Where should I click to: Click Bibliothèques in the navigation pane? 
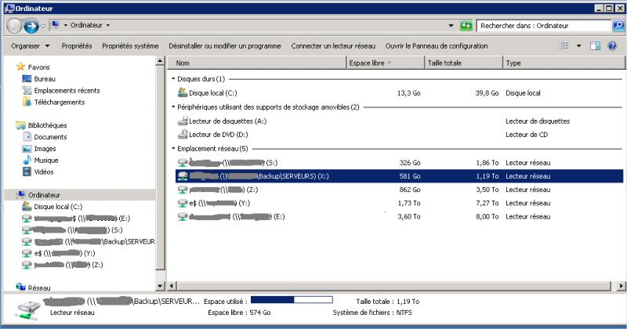point(47,125)
